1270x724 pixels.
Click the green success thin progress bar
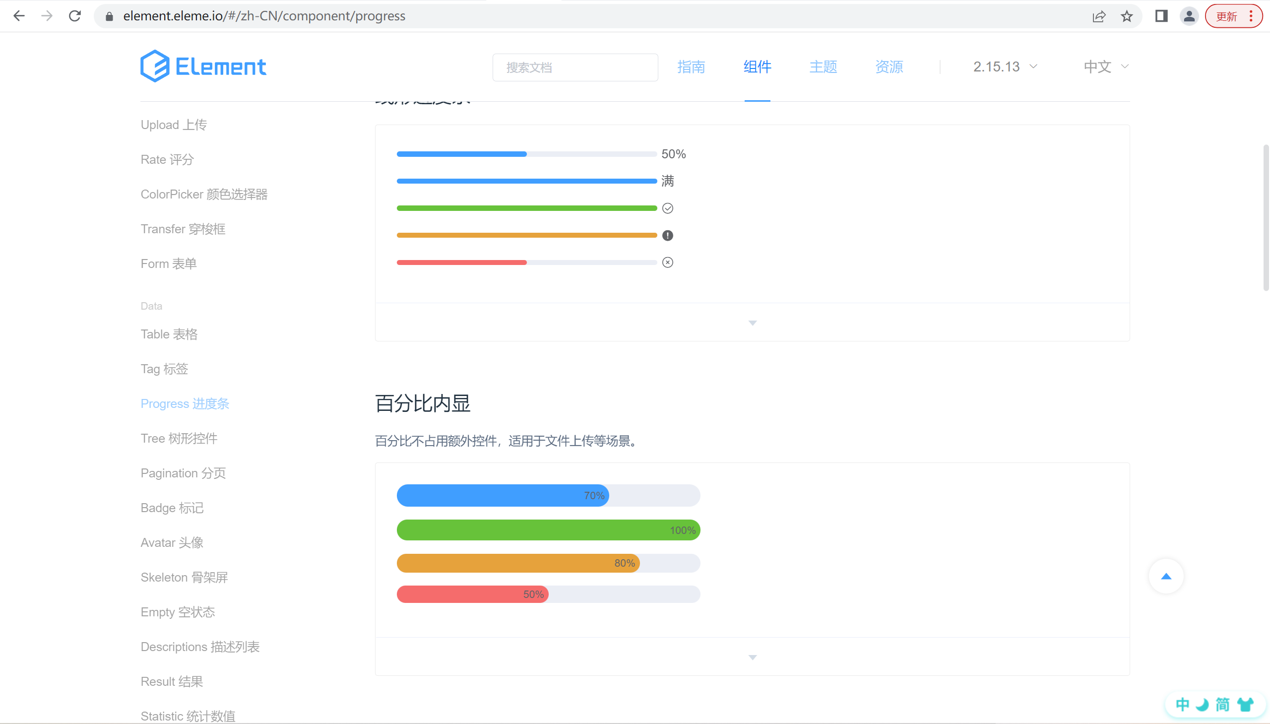[x=526, y=208]
